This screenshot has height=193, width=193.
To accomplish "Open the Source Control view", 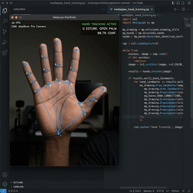I will click(5, 32).
